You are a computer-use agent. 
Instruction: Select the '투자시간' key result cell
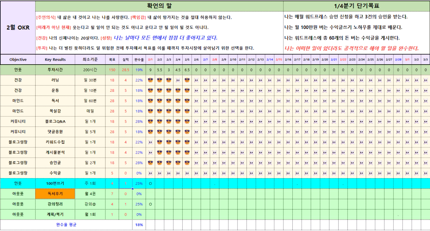[x=55, y=70]
